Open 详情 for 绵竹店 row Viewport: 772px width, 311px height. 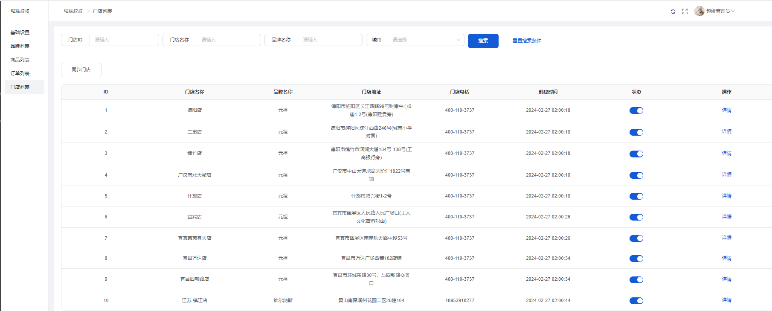tap(726, 153)
